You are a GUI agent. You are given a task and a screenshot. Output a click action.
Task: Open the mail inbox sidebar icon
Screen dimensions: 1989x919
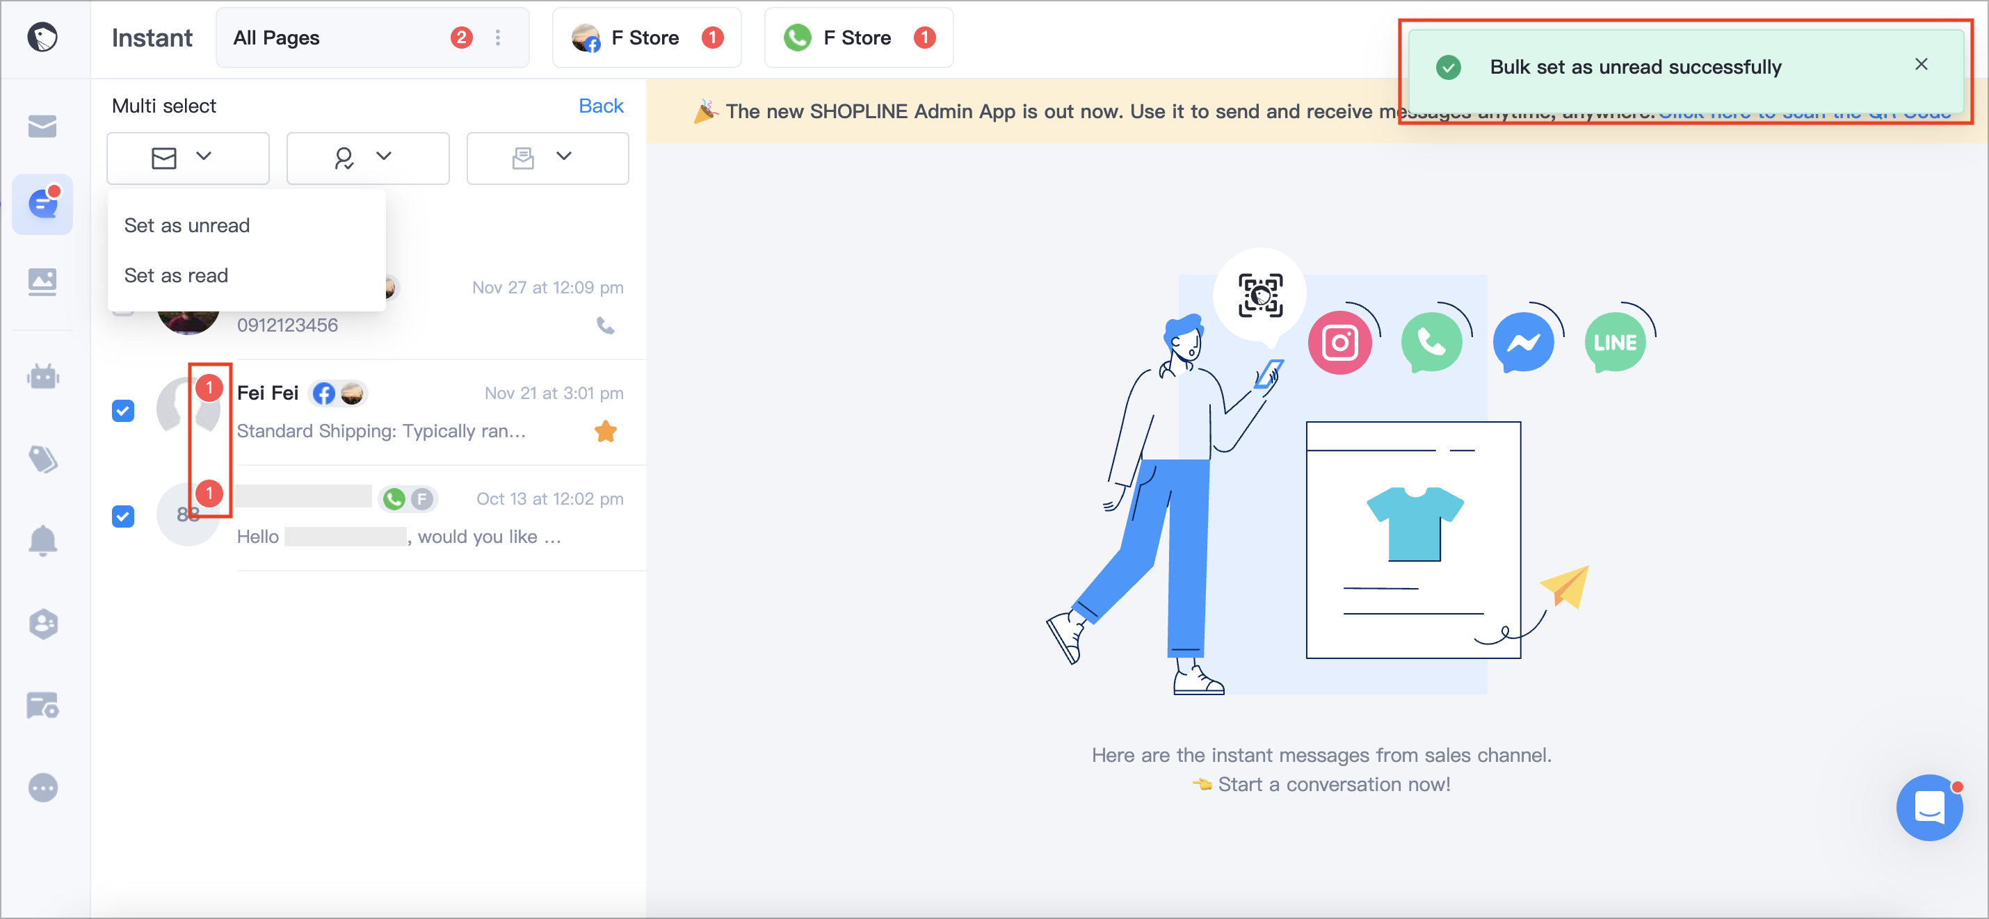point(42,126)
